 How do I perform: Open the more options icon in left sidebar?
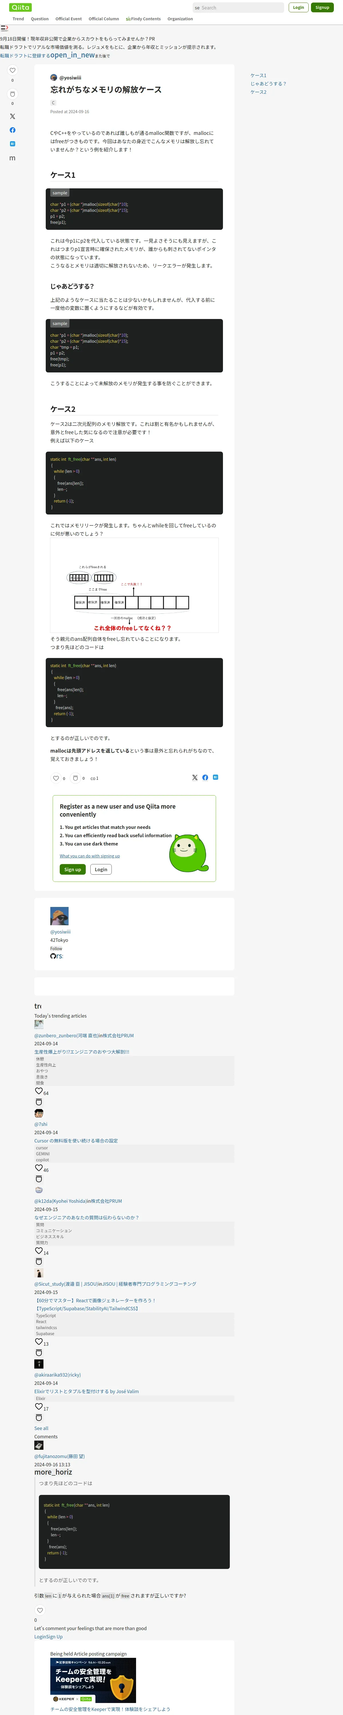point(12,158)
